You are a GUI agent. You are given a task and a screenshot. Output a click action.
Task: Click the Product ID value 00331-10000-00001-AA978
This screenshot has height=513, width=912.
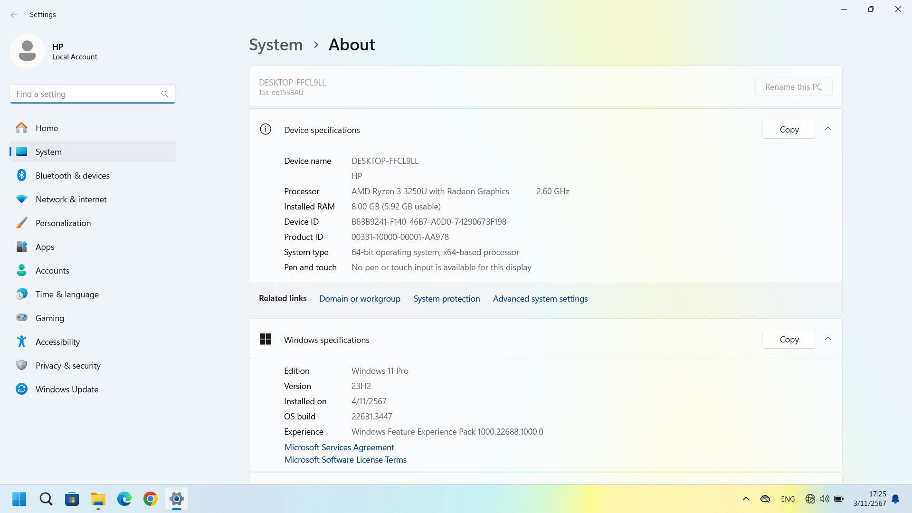[400, 237]
